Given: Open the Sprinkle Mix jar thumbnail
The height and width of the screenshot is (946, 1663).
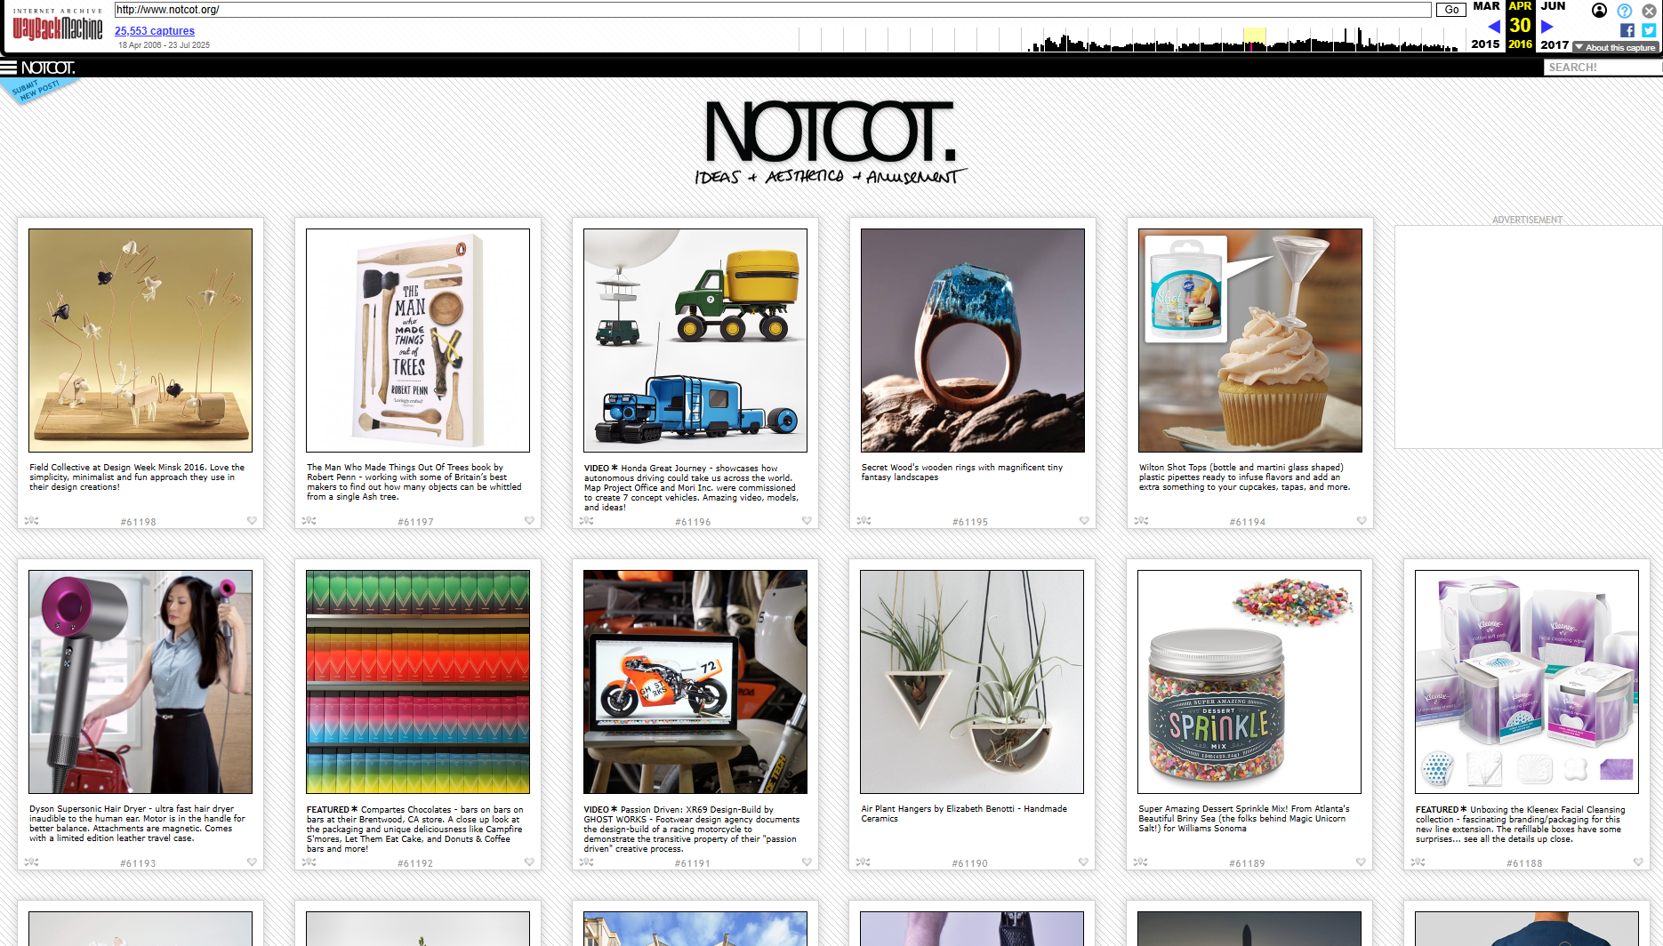Looking at the screenshot, I should (x=1249, y=682).
